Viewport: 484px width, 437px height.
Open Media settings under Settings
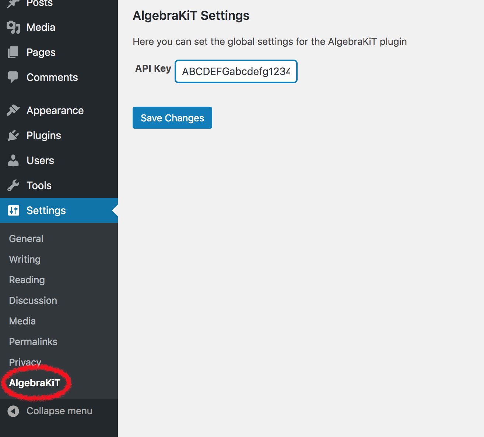(x=22, y=321)
